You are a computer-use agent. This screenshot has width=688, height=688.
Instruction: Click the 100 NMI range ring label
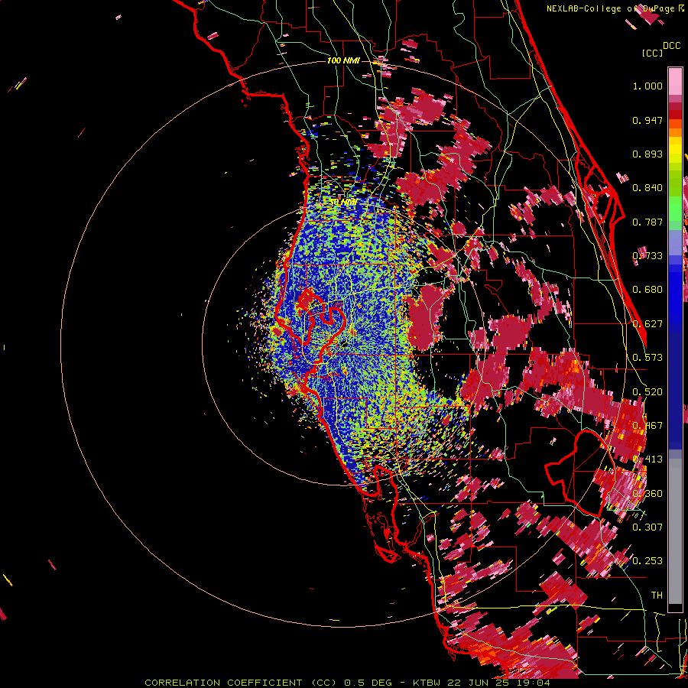click(x=343, y=60)
